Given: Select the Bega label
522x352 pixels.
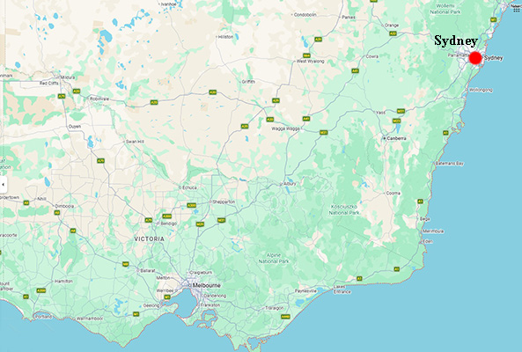Looking at the screenshot, I should (425, 219).
